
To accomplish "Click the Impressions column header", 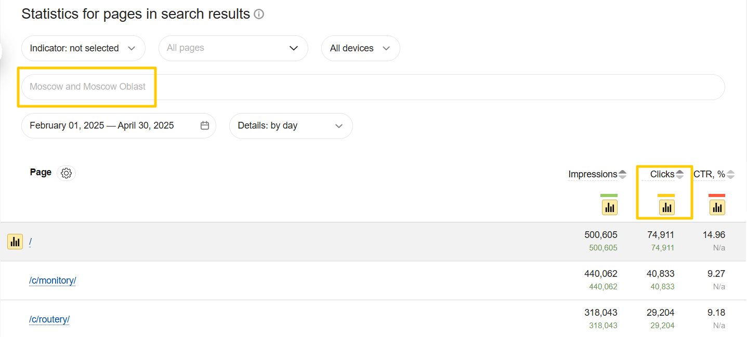I will point(593,174).
